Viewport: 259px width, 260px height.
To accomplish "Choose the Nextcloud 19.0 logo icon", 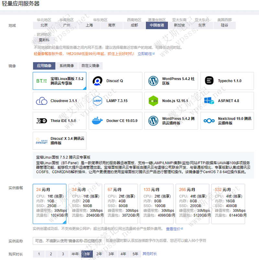I will click(209, 121).
